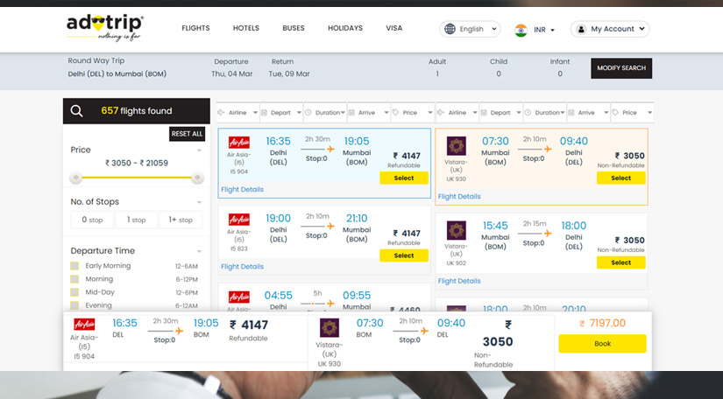Click the minimum price slider handle
Image resolution: width=723 pixels, height=399 pixels.
(75, 178)
